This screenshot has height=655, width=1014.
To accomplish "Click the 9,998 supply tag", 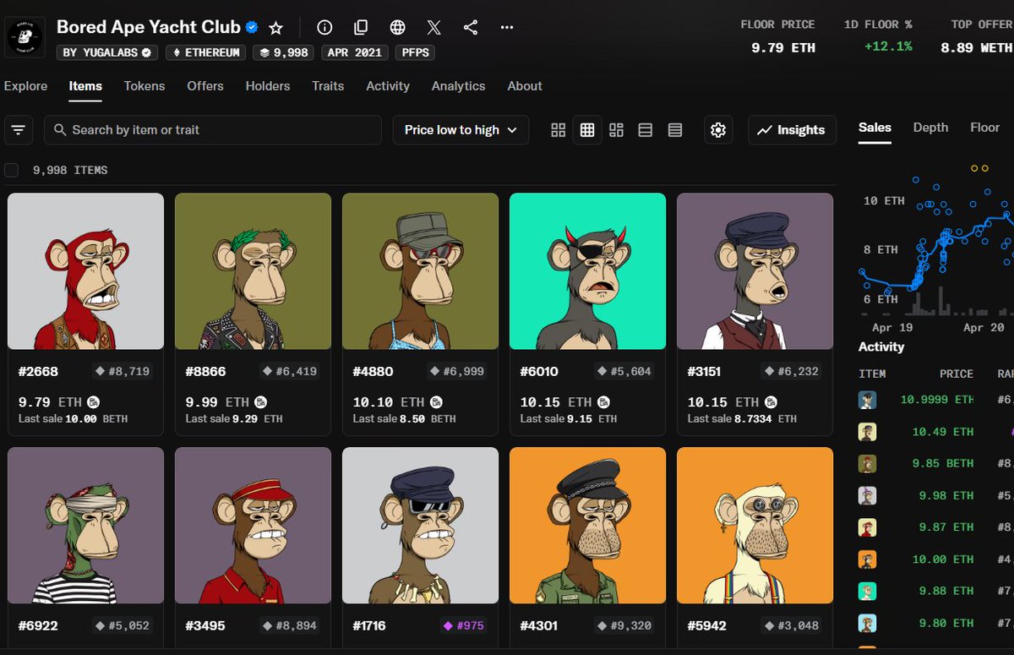I will pos(283,52).
